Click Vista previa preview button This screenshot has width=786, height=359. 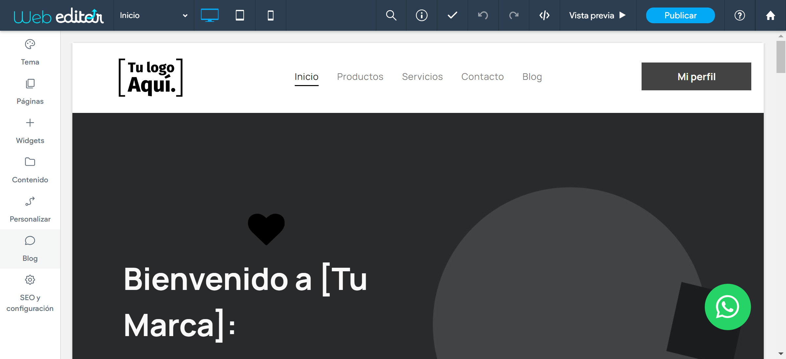tap(598, 15)
